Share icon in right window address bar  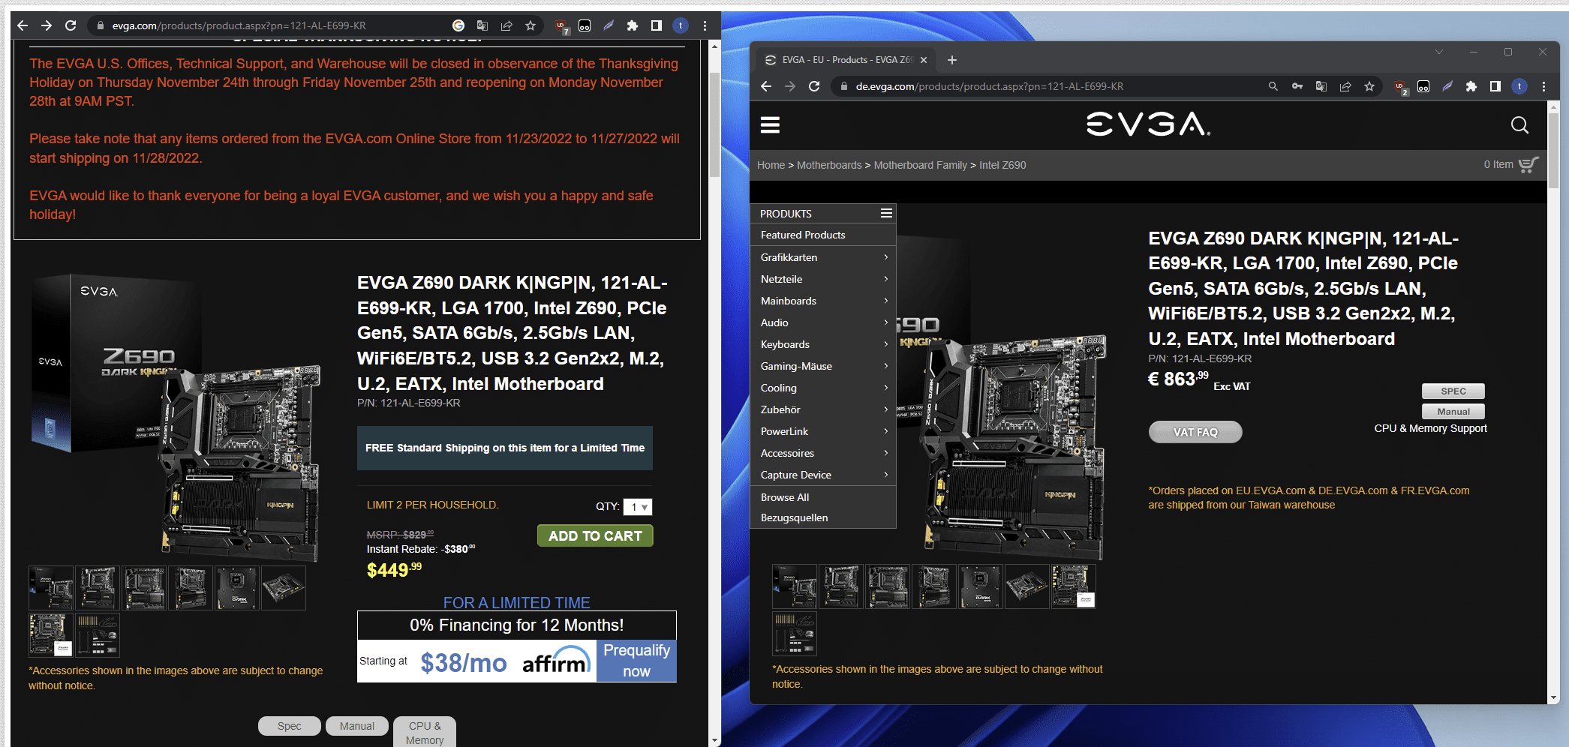1345,86
